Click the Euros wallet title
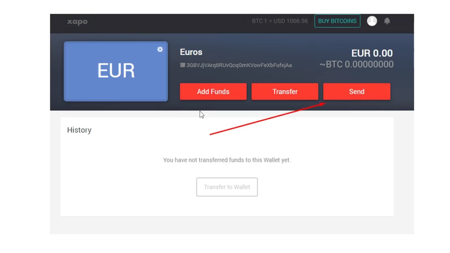Screen dimensions: 450x253 click(x=191, y=52)
